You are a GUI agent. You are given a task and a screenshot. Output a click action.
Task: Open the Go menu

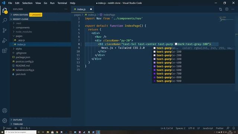45,3
